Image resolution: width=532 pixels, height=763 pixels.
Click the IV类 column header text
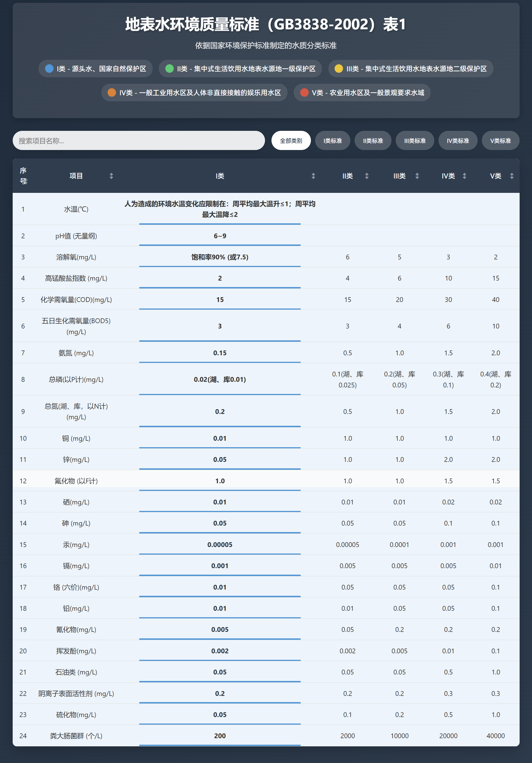tap(448, 176)
